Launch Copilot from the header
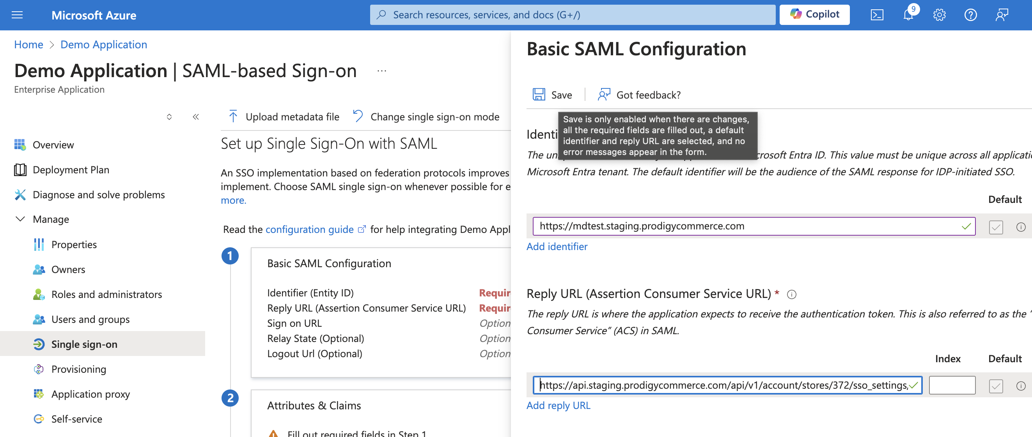The image size is (1032, 437). click(x=814, y=15)
